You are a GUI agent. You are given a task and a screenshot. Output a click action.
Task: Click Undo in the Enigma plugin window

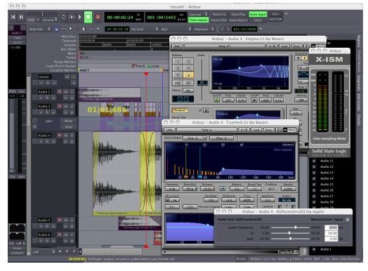point(177,46)
